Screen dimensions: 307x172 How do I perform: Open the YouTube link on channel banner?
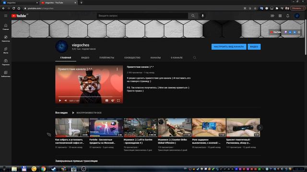click(x=275, y=32)
